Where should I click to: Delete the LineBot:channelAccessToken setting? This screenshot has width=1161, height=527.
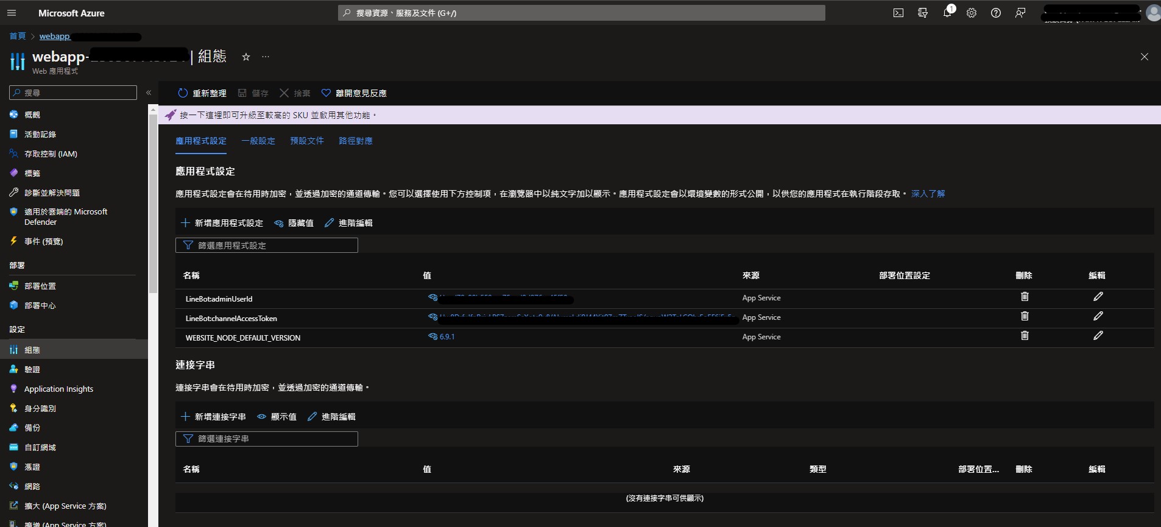(x=1025, y=316)
